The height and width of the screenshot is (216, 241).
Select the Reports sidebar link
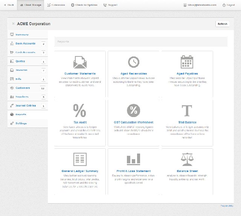pos(21,114)
